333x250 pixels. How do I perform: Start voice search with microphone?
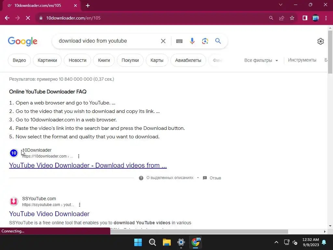192,41
